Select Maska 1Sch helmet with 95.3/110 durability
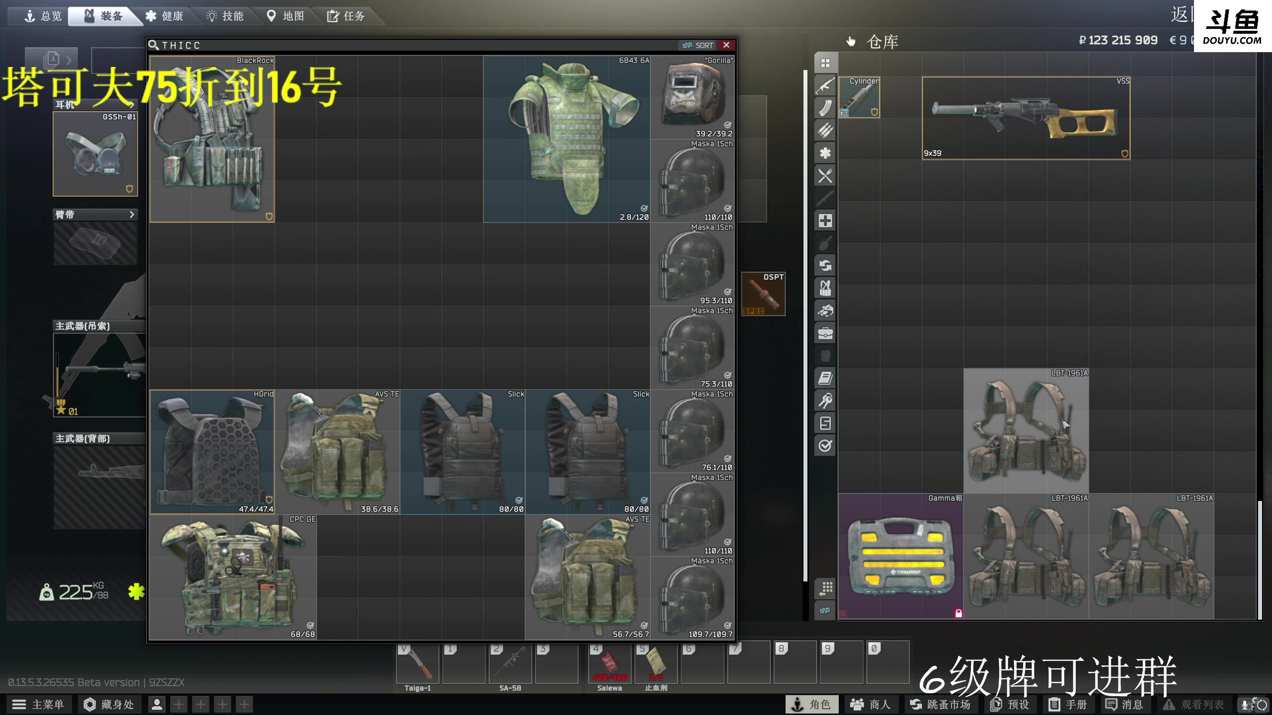 coord(692,264)
